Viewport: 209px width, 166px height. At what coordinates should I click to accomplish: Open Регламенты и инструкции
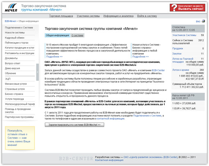pyautogui.click(x=20, y=53)
